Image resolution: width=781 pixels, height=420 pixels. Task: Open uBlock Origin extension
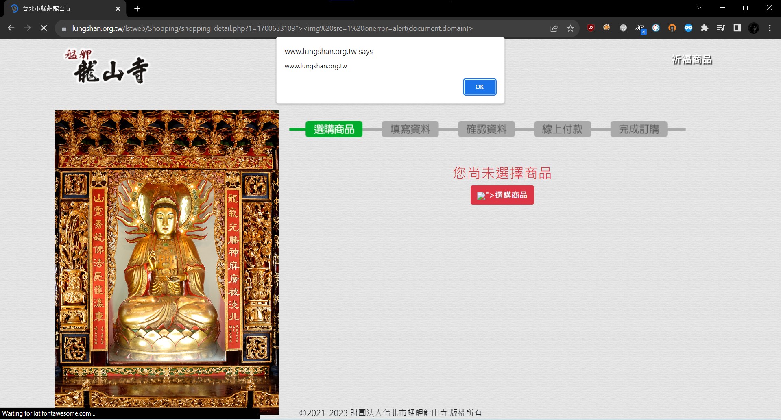591,28
